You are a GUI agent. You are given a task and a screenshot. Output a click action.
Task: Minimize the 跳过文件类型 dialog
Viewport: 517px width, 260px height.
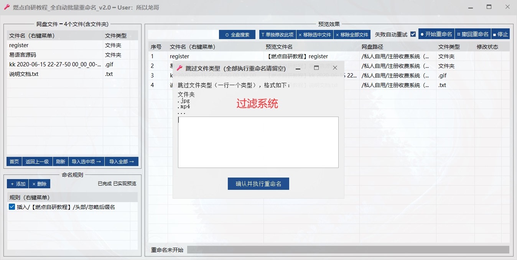(298, 68)
